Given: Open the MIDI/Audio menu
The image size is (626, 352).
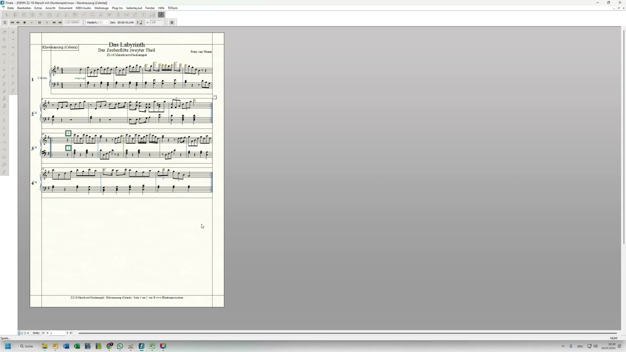Looking at the screenshot, I should [83, 8].
